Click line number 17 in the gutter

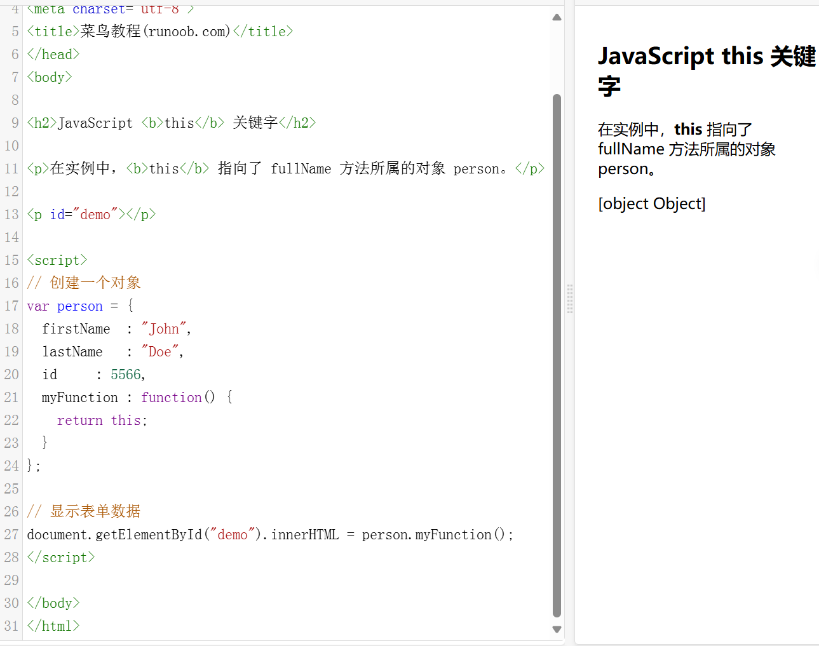11,306
